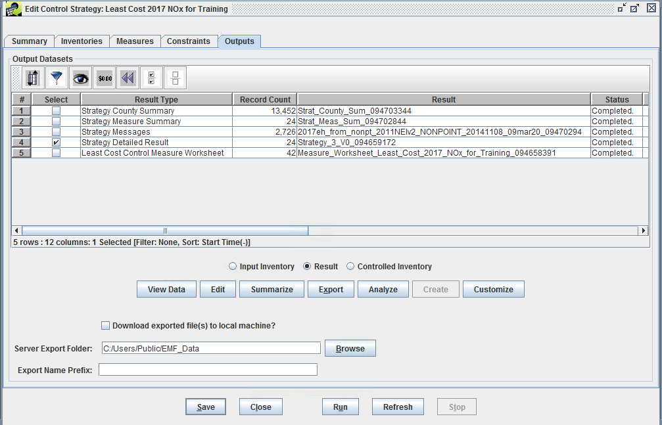Open the Inventories tab
Screen dimensions: 662x425
(x=82, y=41)
